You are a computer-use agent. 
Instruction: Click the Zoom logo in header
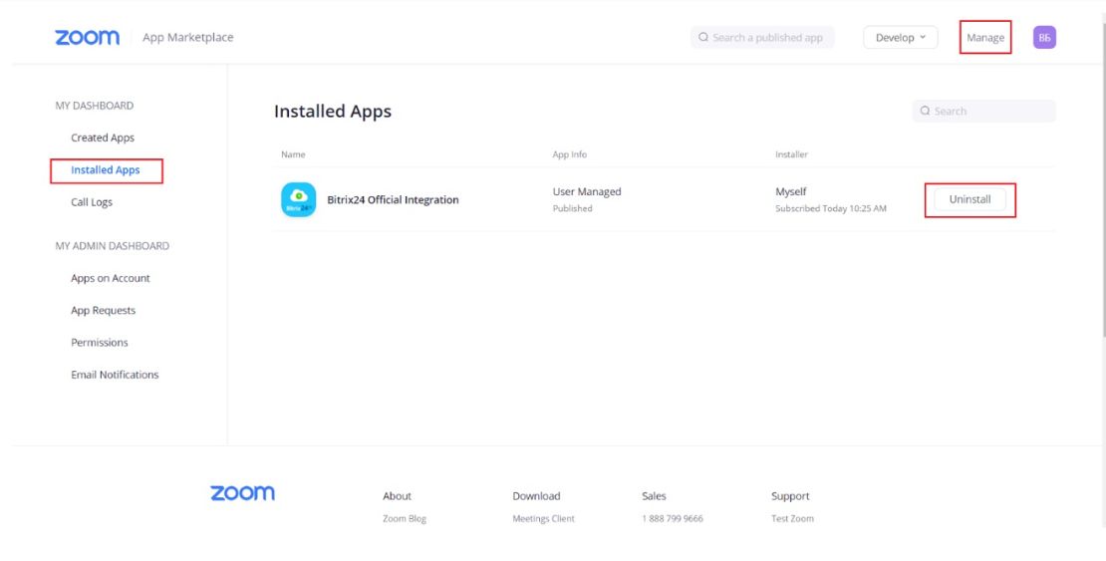(88, 38)
